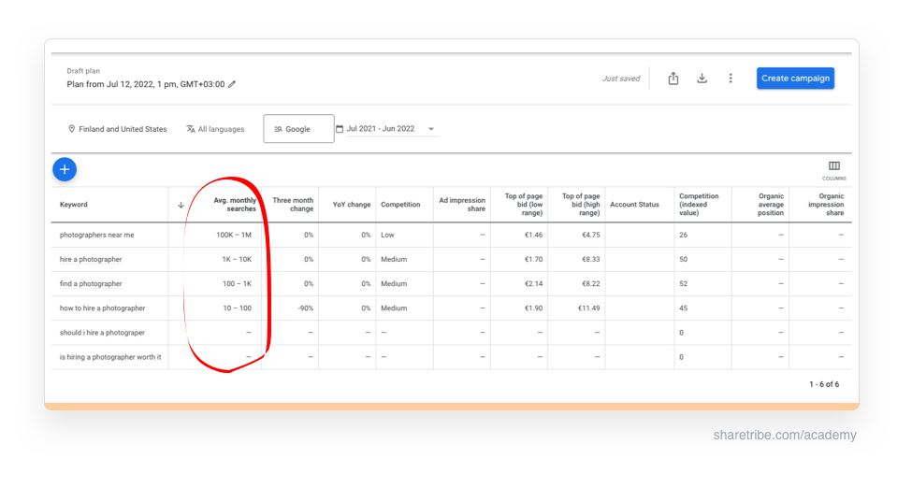Expand the Jul 2021 - Jun 2022 dropdown arrow
This screenshot has width=912, height=487.
click(431, 129)
